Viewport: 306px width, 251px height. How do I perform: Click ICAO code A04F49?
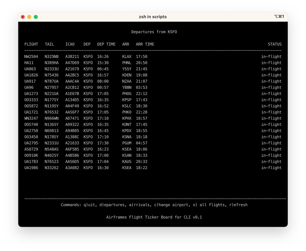(72, 106)
